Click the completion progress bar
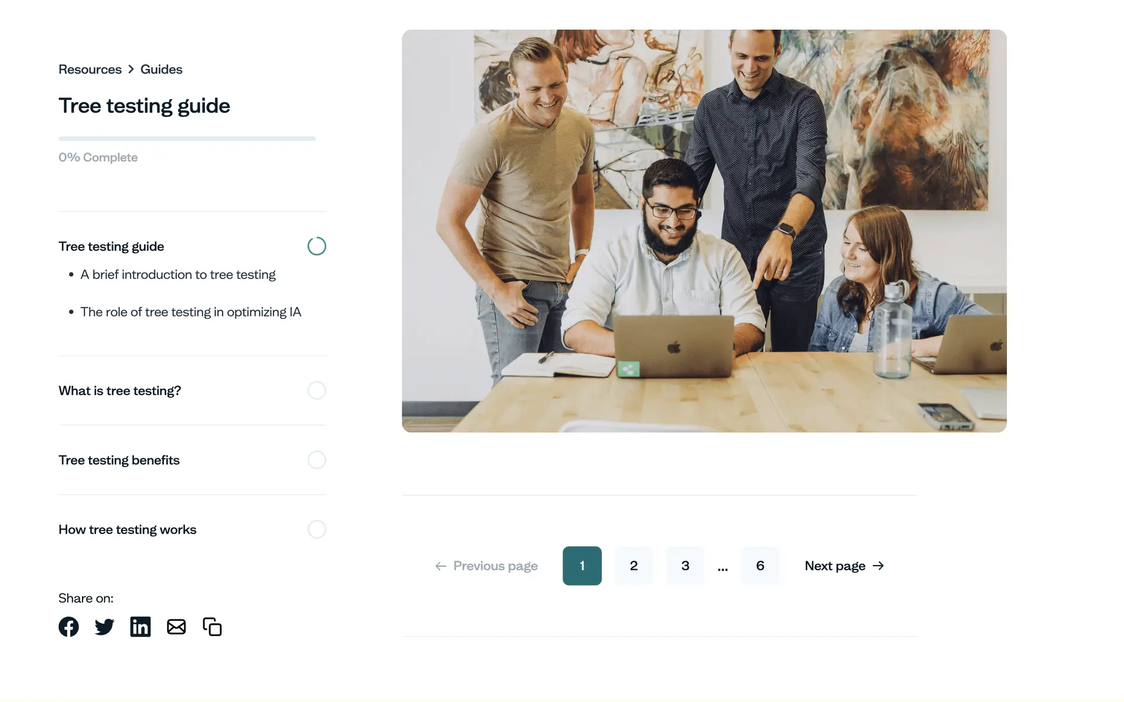Screen dimensions: 1124x702 tap(187, 139)
